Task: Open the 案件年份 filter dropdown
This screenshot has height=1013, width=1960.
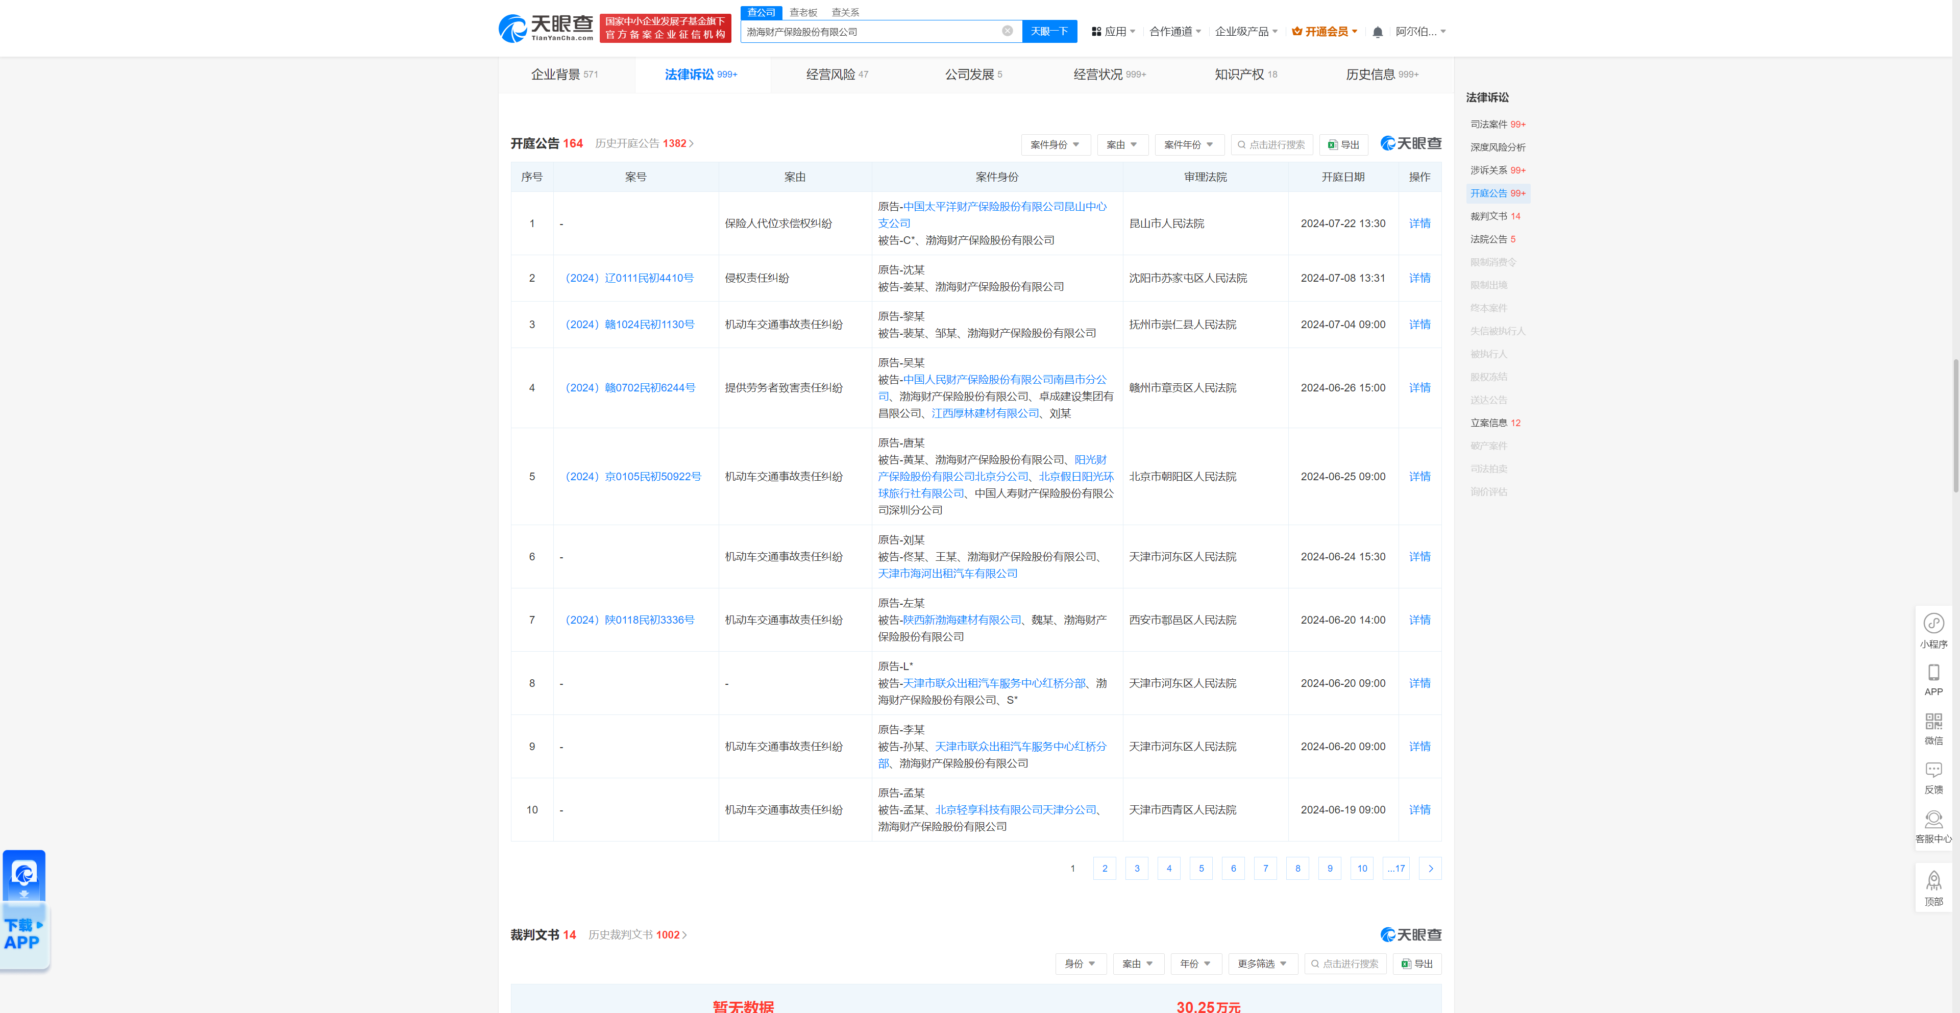Action: (x=1189, y=144)
